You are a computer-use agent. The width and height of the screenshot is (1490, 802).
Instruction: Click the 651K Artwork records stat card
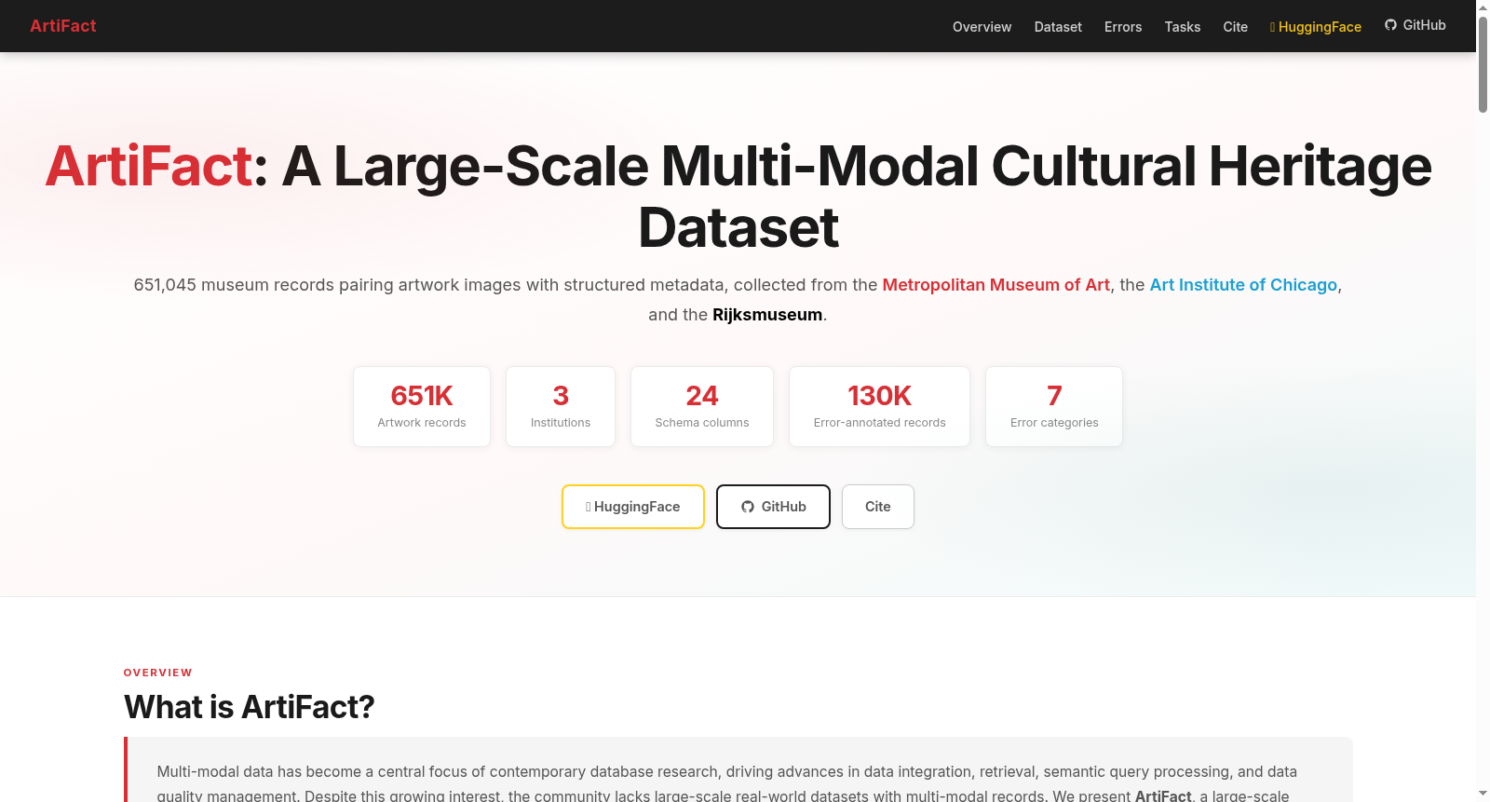(422, 406)
